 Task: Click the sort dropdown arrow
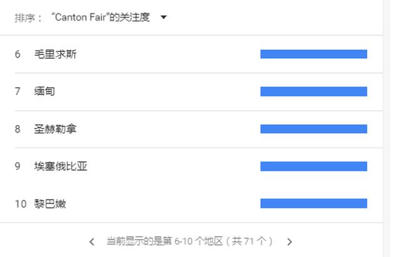click(x=164, y=18)
